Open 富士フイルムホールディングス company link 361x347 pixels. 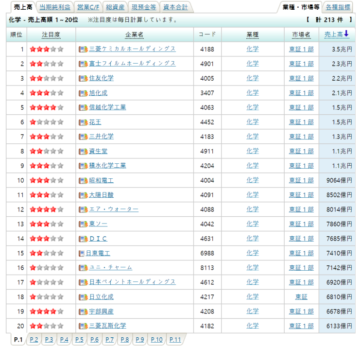pyautogui.click(x=132, y=64)
